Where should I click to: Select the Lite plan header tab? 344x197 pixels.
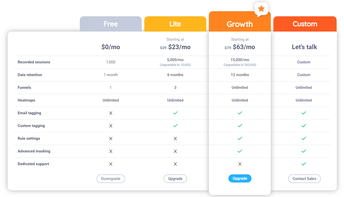point(175,24)
